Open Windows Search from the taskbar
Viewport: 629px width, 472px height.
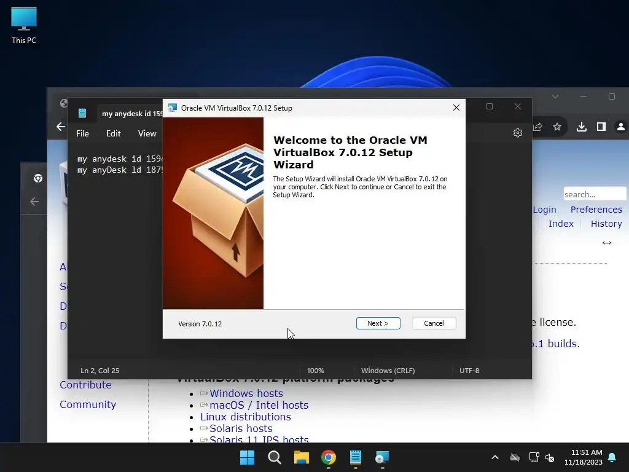tap(275, 457)
